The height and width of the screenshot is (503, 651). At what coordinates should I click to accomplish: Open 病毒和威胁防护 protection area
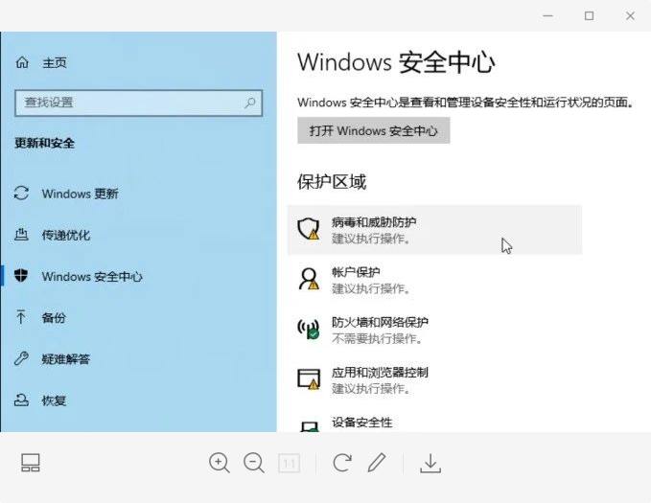434,230
